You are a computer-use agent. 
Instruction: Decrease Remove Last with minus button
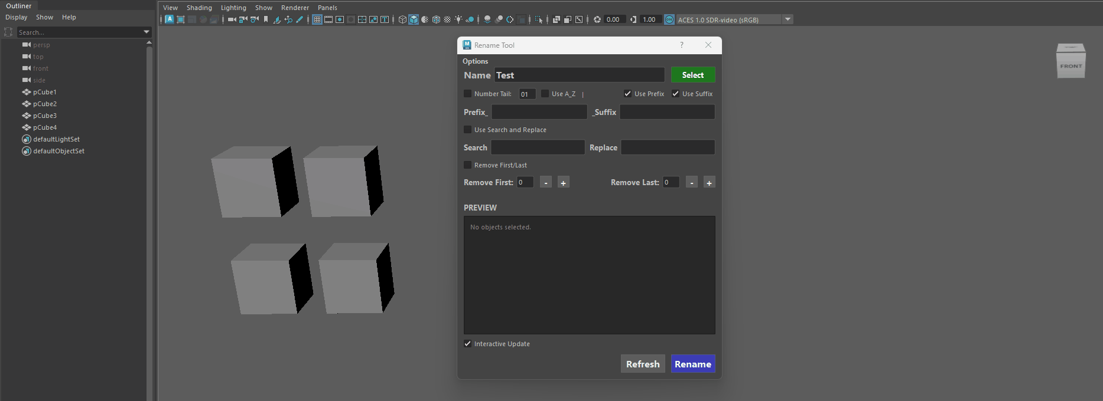tap(692, 182)
